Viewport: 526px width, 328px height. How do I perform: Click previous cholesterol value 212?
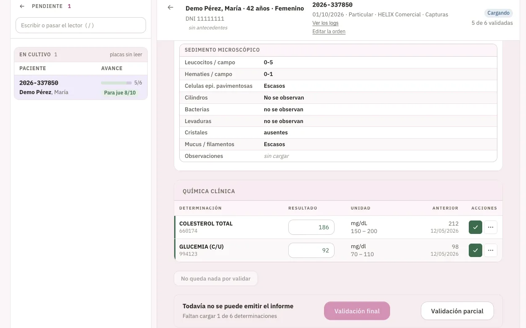click(x=453, y=223)
